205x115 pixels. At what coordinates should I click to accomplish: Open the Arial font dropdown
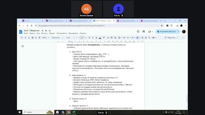coord(70,38)
